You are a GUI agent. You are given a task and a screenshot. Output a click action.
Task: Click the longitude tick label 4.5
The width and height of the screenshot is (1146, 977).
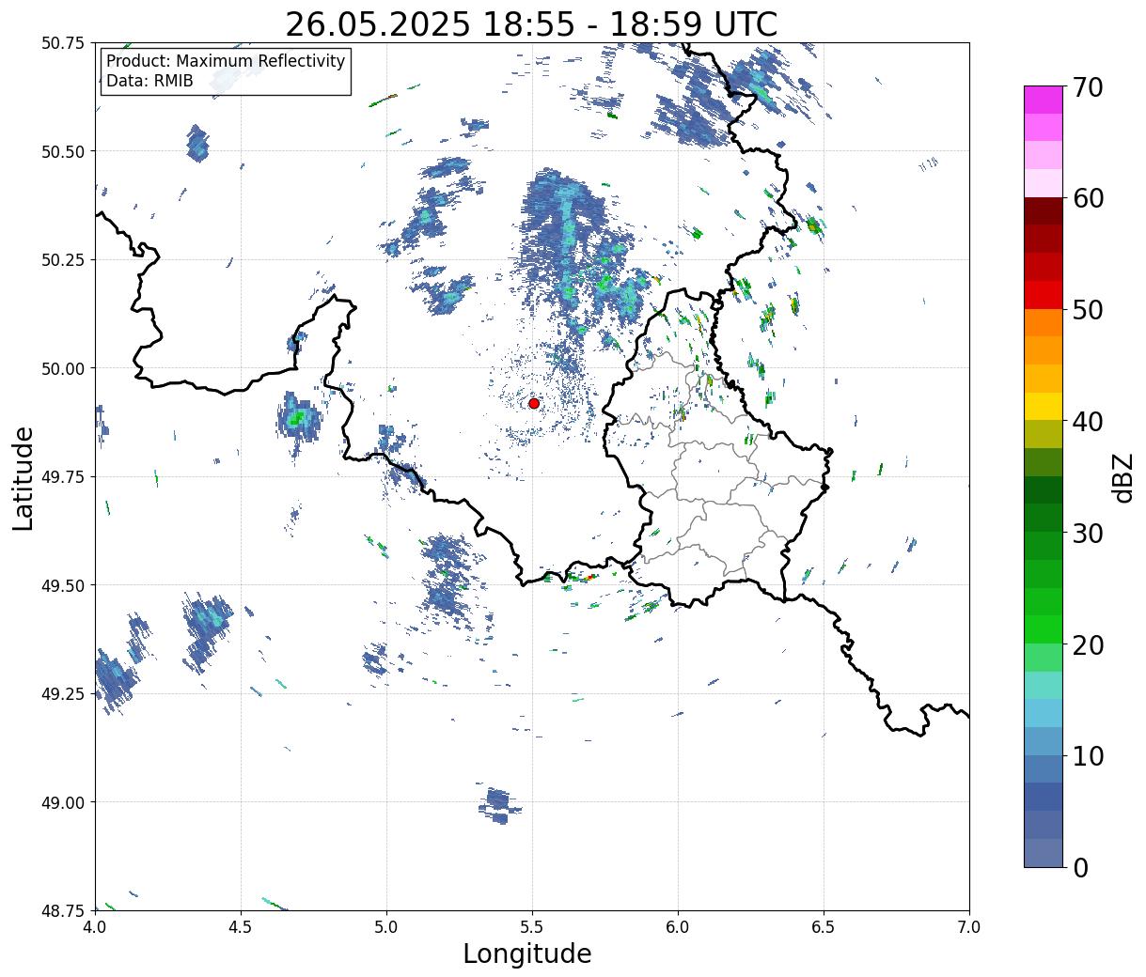[241, 927]
